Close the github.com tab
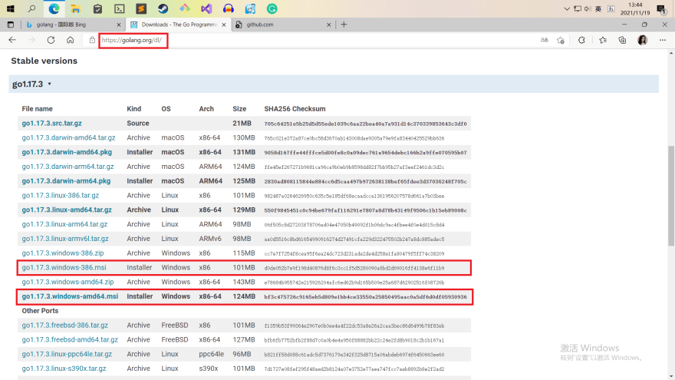The height and width of the screenshot is (380, 675). point(328,25)
